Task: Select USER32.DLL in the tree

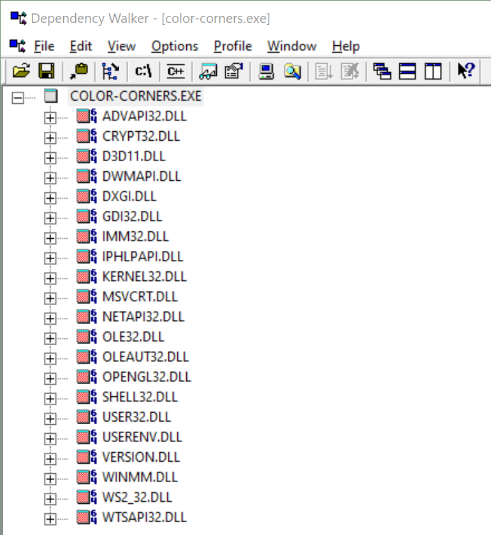Action: coord(136,417)
